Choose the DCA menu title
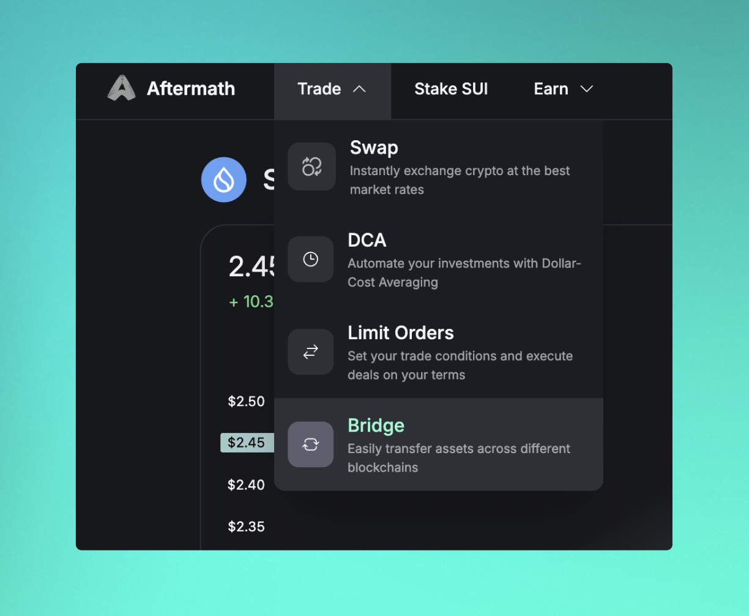Viewport: 749px width, 616px height. click(x=367, y=240)
